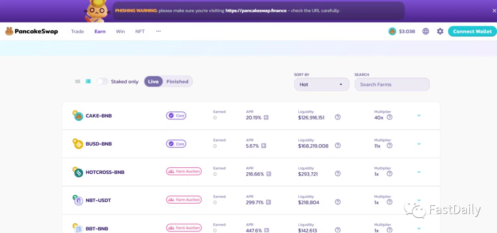The image size is (497, 233).
Task: Open the settings gear icon
Action: coord(440,31)
